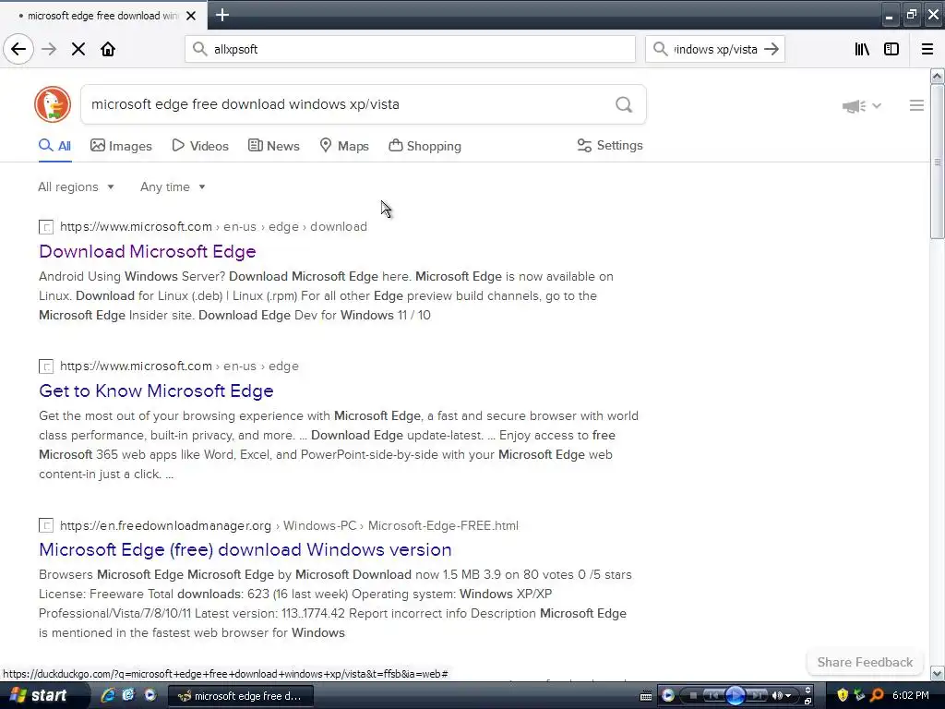
Task: Click the media toolbar play button
Action: pos(736,696)
